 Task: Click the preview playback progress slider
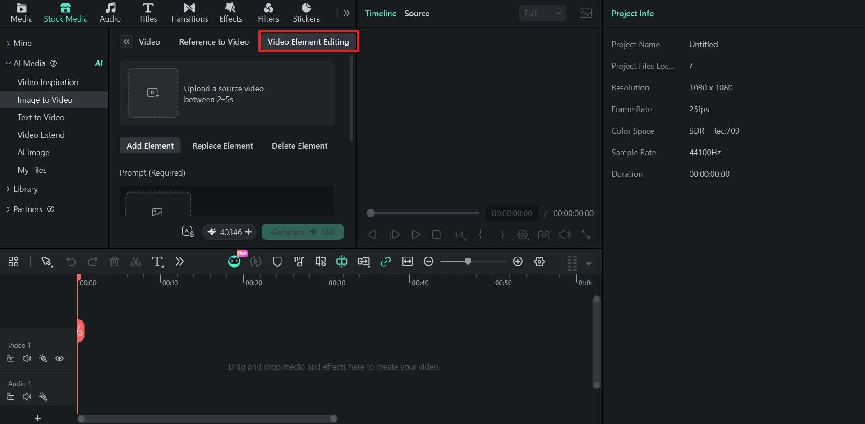423,213
